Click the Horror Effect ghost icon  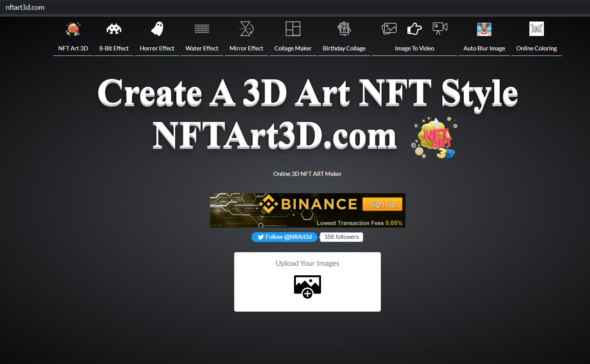[x=157, y=29]
